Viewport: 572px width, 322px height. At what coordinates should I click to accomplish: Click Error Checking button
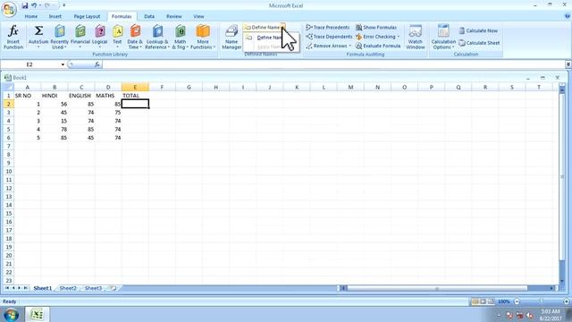[375, 37]
